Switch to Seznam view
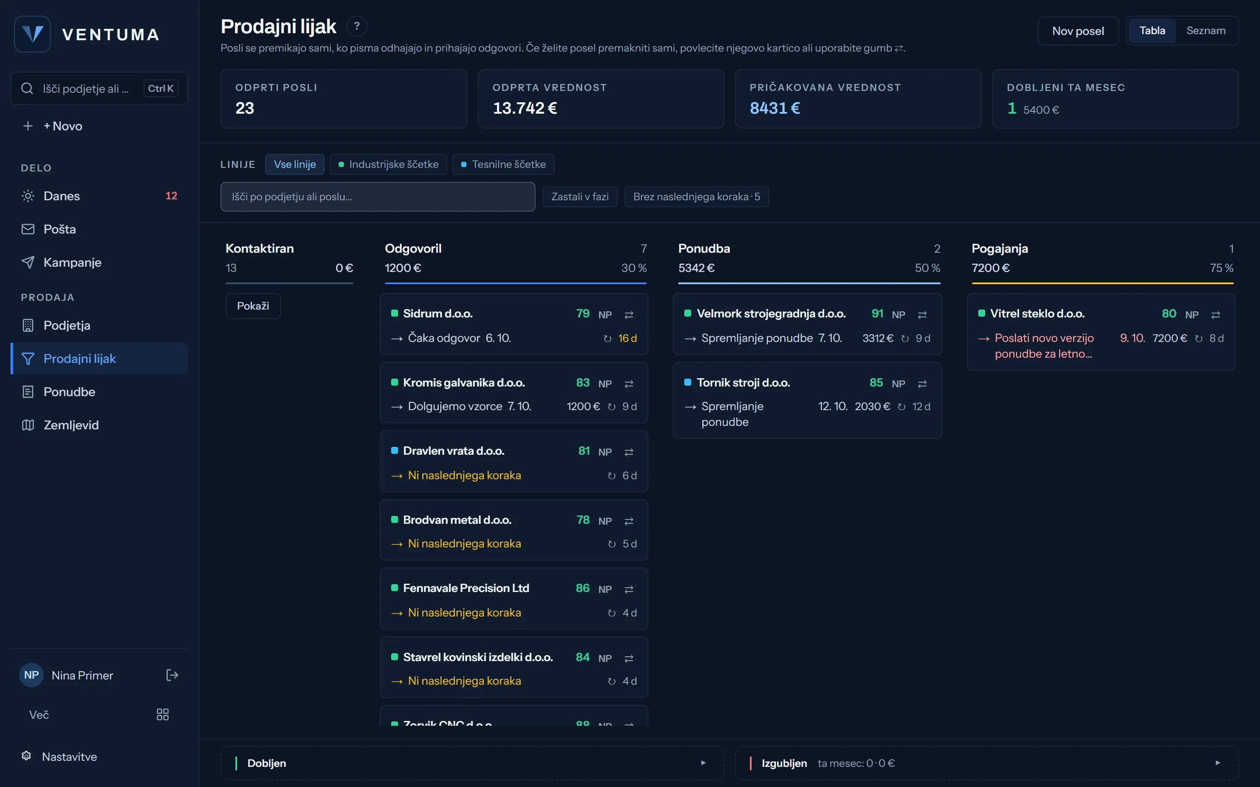 click(x=1205, y=31)
